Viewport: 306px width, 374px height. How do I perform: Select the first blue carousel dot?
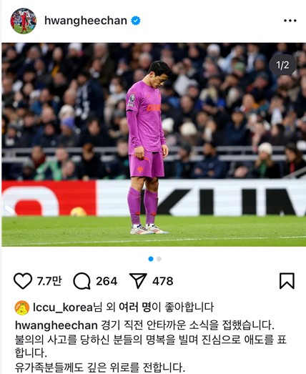click(x=151, y=259)
